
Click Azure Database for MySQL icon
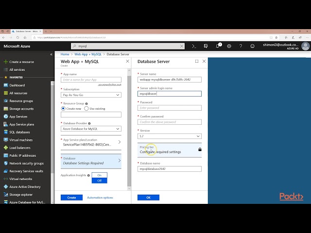coord(6,202)
